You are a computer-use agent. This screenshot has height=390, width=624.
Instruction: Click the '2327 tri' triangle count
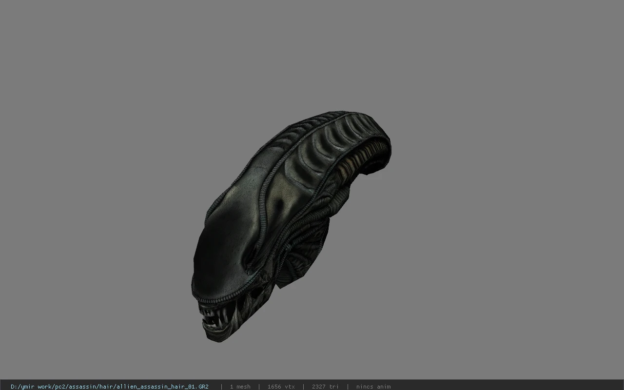click(325, 387)
